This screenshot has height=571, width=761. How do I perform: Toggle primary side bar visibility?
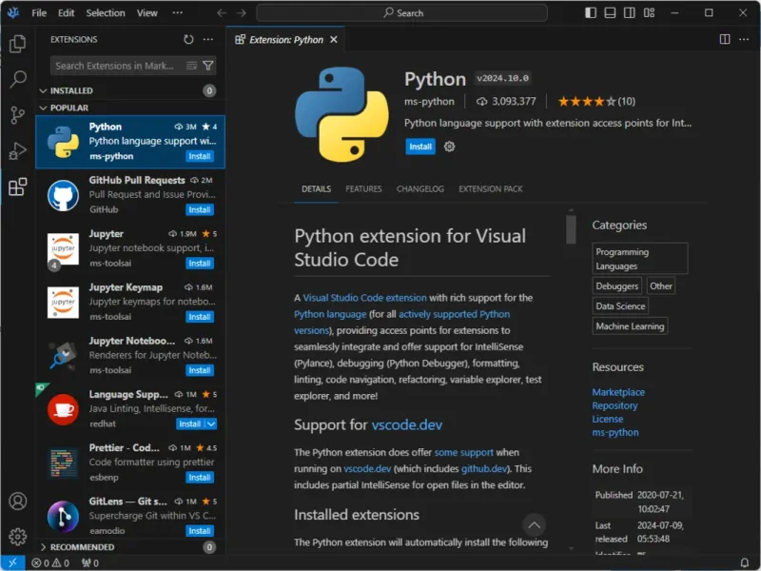(x=591, y=13)
